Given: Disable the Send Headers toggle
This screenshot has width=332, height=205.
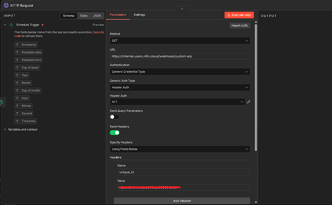Looking at the screenshot, I should [x=115, y=132].
